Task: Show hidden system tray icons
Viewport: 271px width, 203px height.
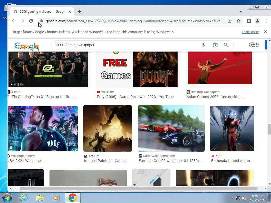Action: click(231, 198)
